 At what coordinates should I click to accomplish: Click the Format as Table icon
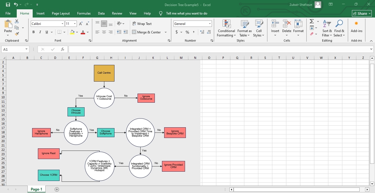(x=244, y=28)
